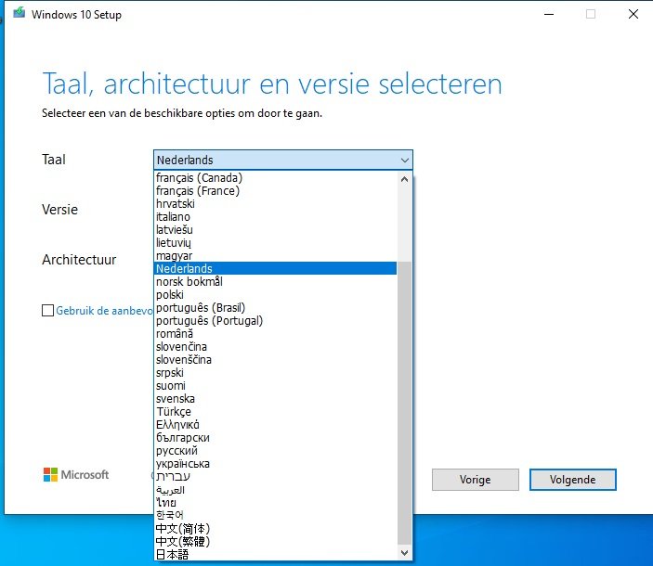Screen dimensions: 653x566
Task: Select עברית (Hebrew) language option
Action: 275,476
